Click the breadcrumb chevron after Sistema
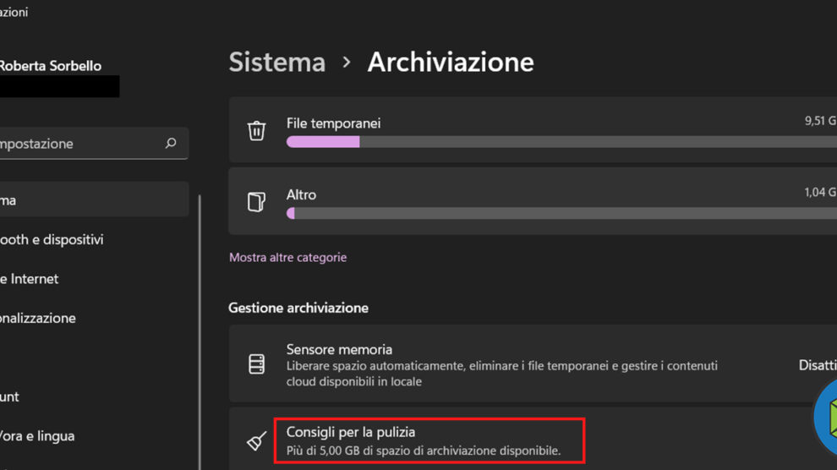 coord(347,63)
